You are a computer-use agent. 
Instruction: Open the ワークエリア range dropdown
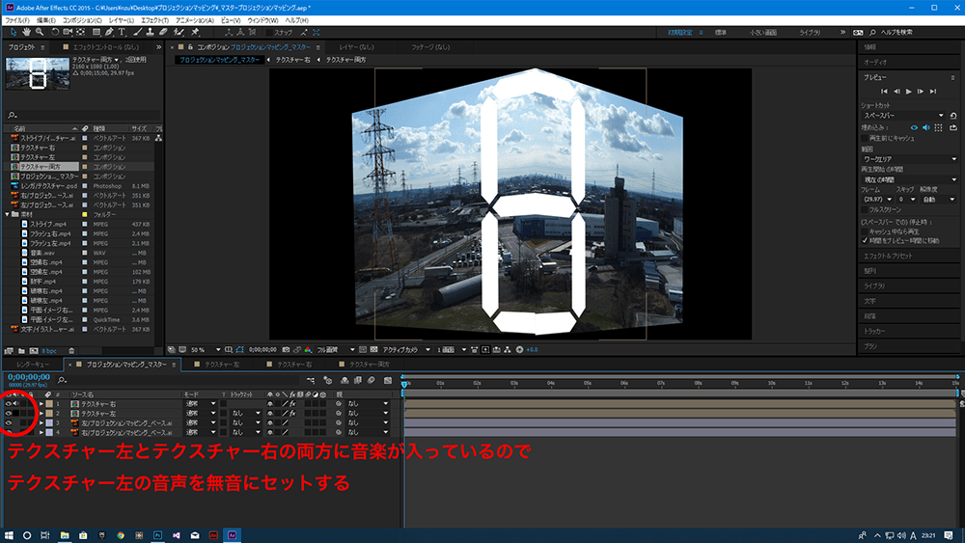pos(907,159)
